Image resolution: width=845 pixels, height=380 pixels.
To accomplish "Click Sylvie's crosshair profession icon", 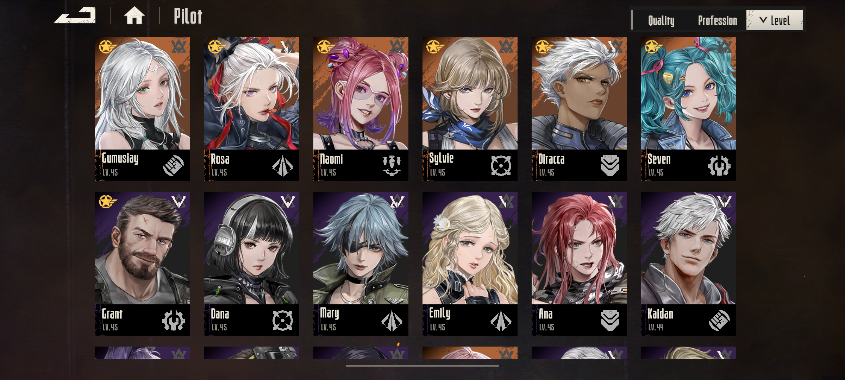I will point(501,165).
